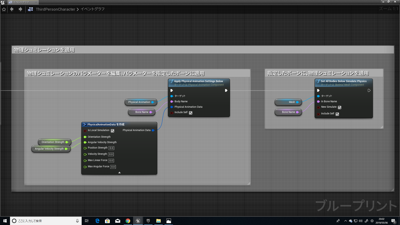Go forward with the right navigation arrow
Viewport: 400px width, 225px height.
point(20,9)
